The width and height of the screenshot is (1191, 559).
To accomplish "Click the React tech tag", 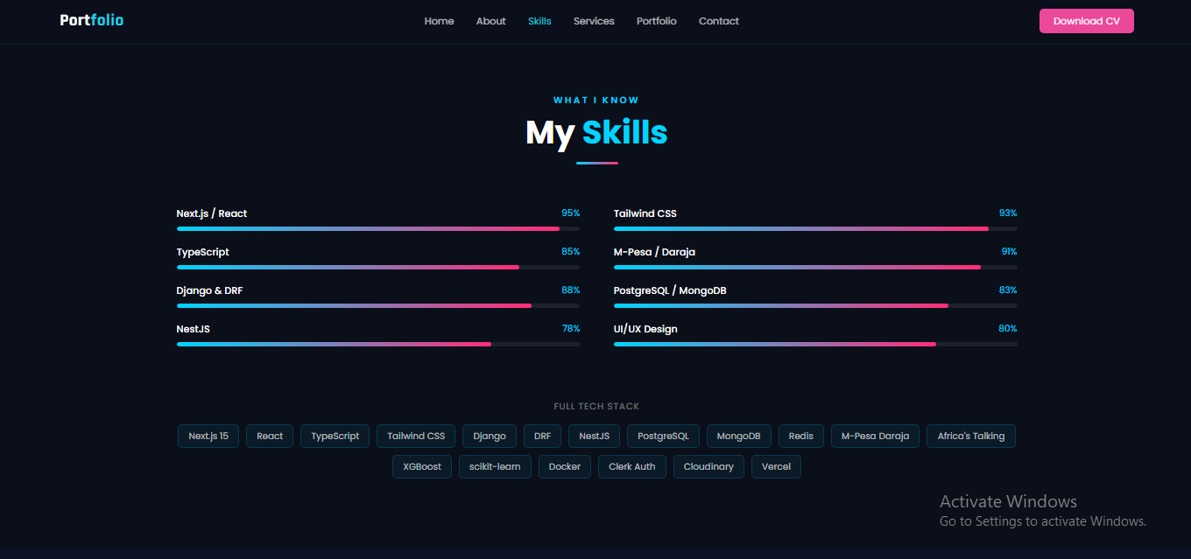I will (x=270, y=436).
